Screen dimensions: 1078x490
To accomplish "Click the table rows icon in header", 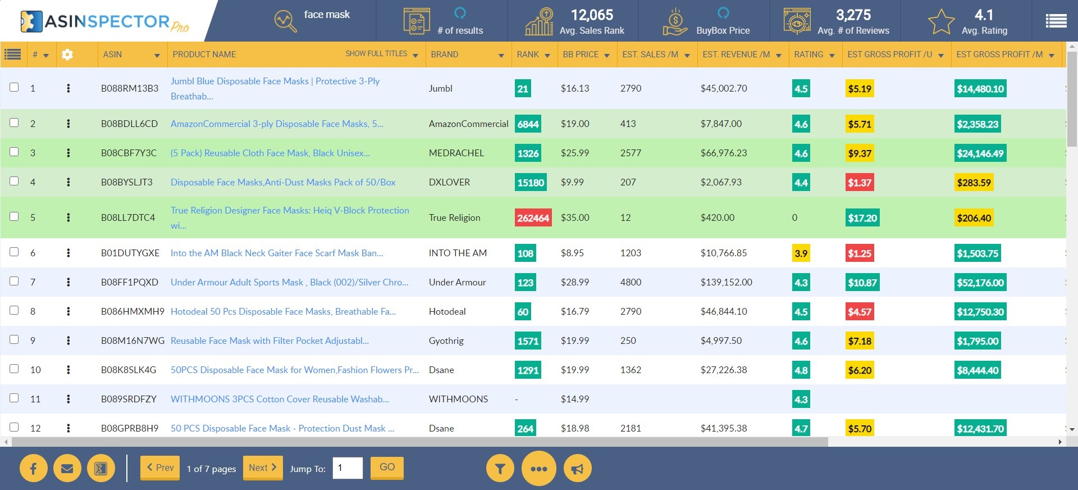I will point(12,55).
